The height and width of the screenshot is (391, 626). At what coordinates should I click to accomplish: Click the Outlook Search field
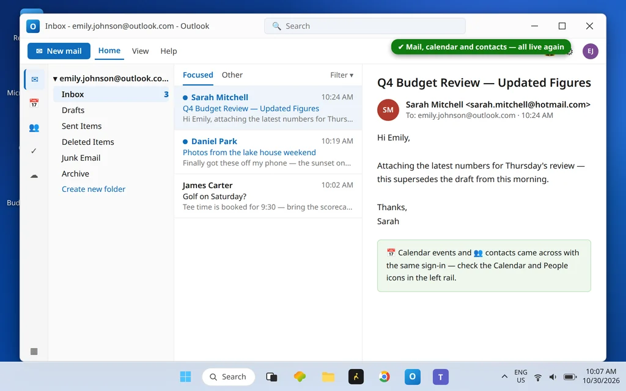(365, 26)
